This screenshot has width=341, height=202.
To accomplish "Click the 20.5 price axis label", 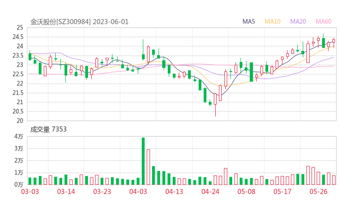I will point(18,112).
